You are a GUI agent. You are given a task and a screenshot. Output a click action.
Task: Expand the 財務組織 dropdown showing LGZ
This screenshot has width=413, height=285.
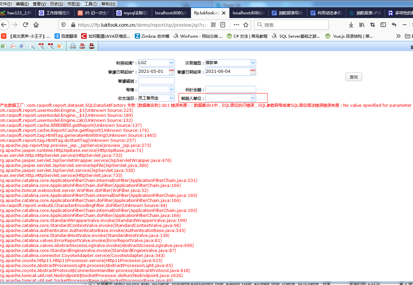pos(172,62)
